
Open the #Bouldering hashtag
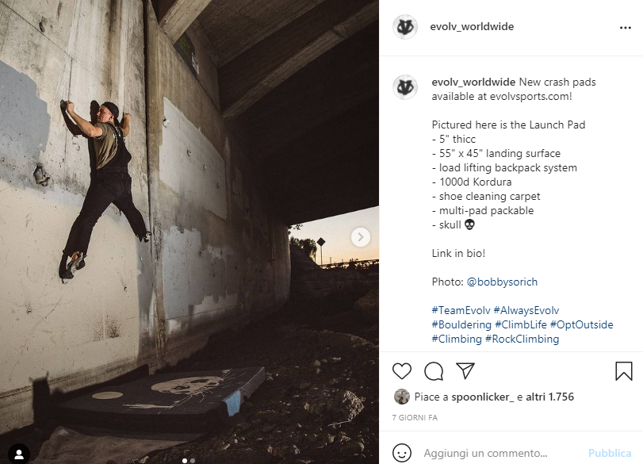[461, 324]
